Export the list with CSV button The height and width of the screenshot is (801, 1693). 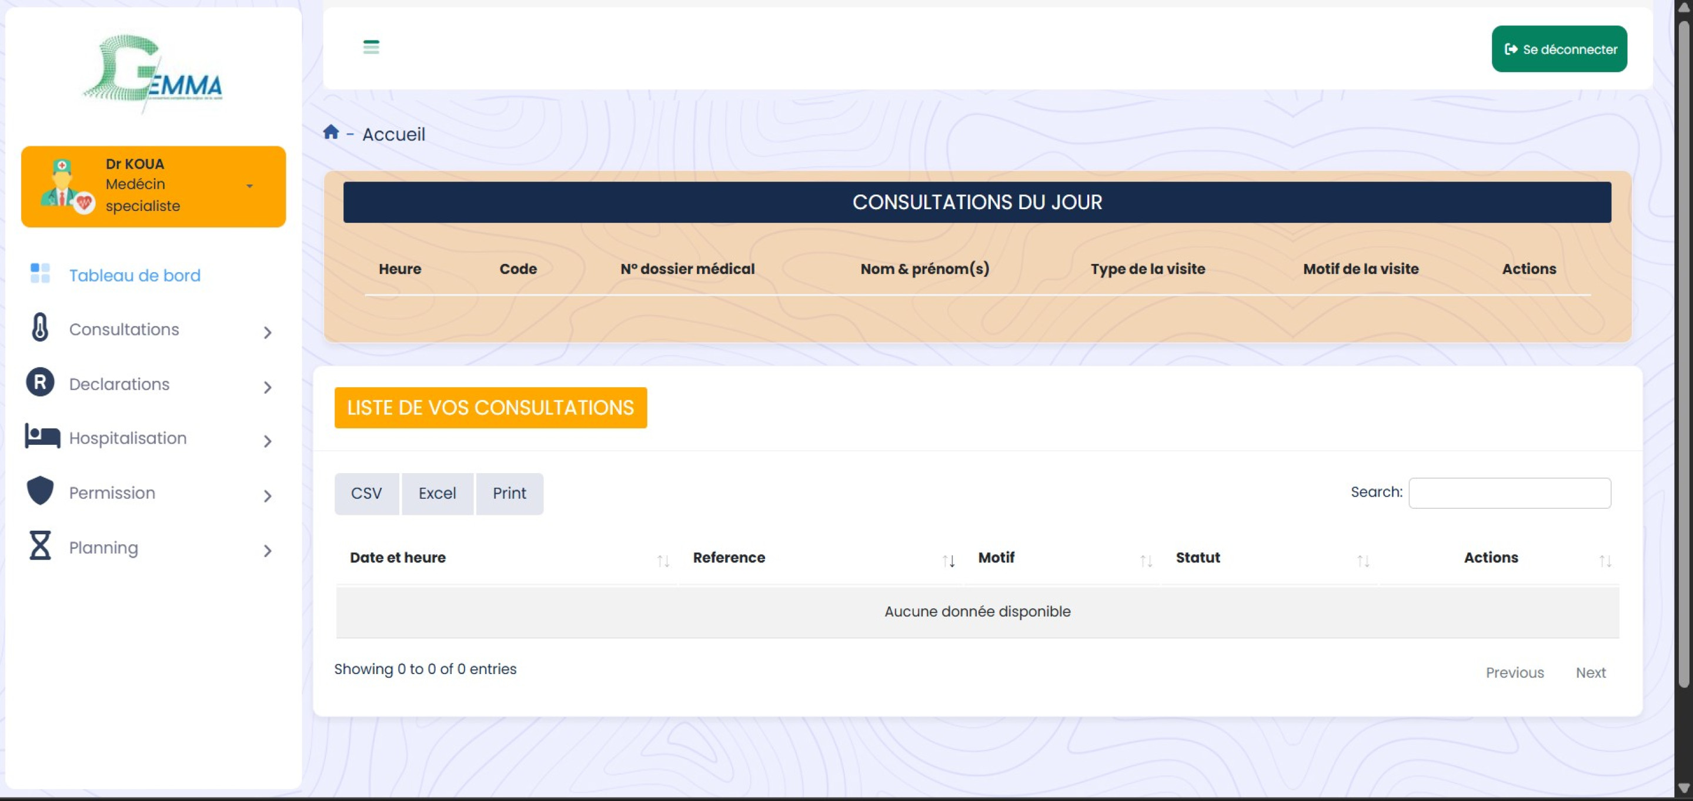tap(366, 494)
